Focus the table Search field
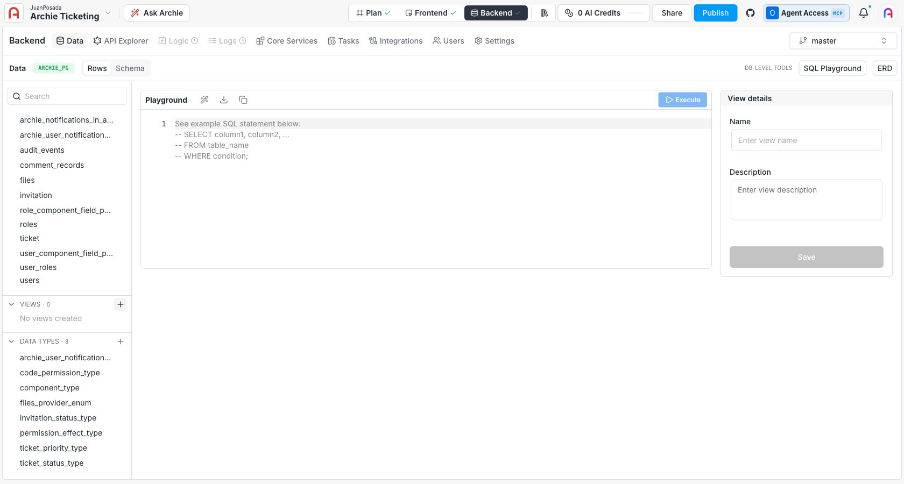 tap(67, 96)
